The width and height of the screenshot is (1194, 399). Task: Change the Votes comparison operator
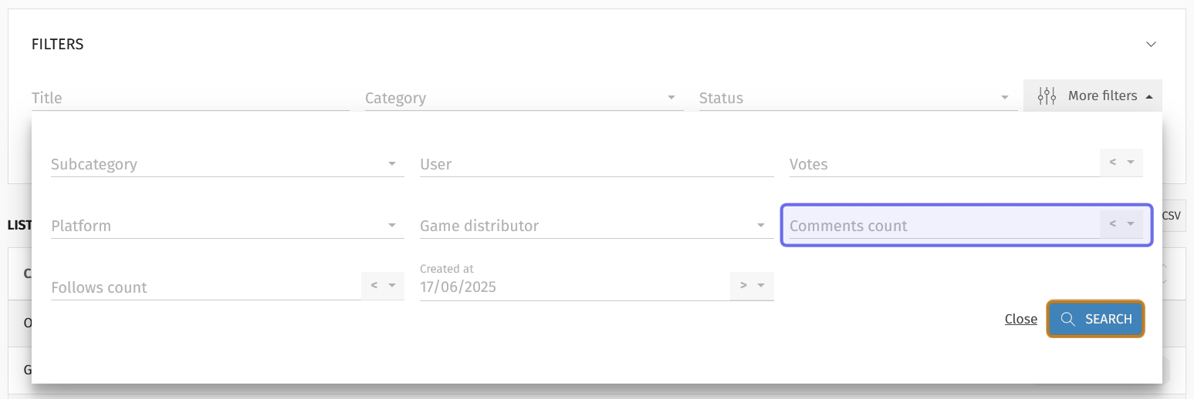(x=1121, y=163)
